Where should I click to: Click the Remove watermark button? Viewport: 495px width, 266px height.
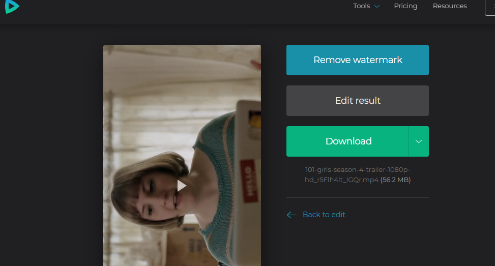357,60
